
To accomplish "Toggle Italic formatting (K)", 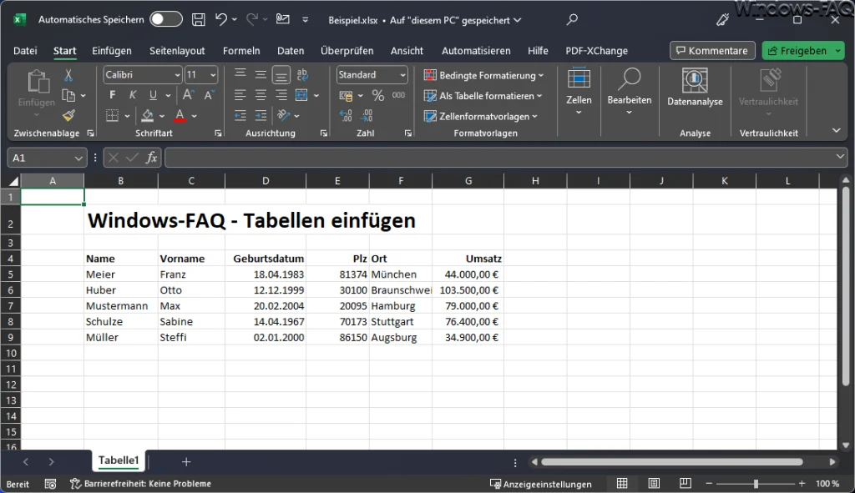I will tap(133, 95).
